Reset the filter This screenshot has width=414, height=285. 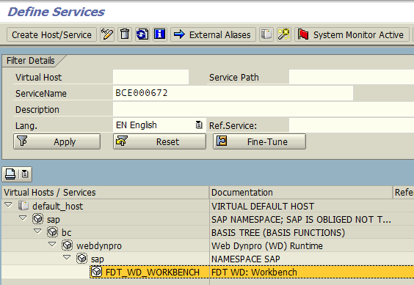[x=159, y=141]
